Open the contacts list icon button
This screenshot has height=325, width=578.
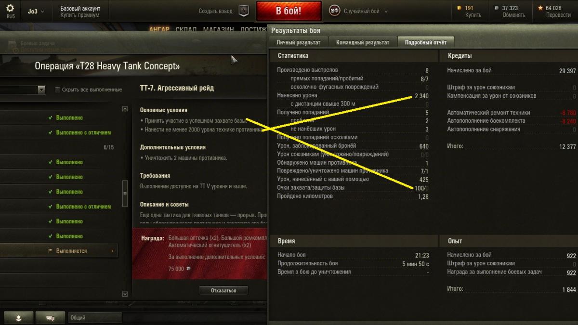pos(19,318)
